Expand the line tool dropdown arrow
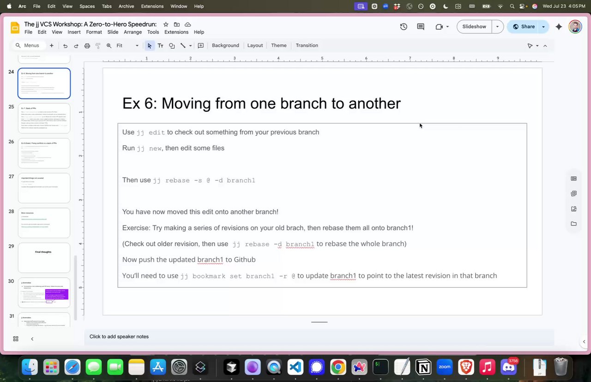The height and width of the screenshot is (382, 591). tap(190, 46)
